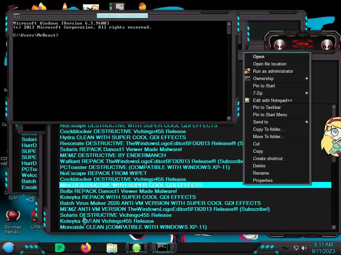Click the Command Prompt scrollbar down arrow
Viewport: 341px width, 255px height.
[229, 119]
